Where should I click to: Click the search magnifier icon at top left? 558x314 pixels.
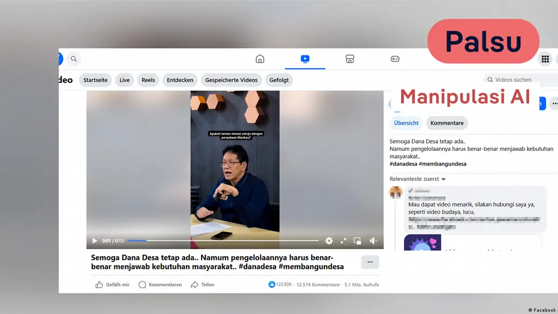click(x=73, y=59)
